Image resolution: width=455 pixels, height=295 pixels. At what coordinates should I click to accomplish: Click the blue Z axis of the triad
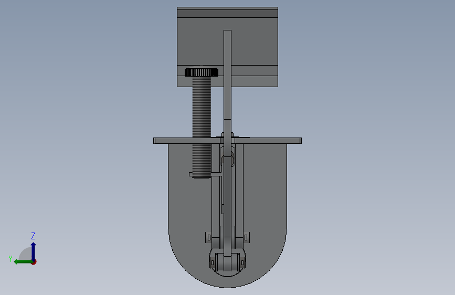tap(34, 251)
